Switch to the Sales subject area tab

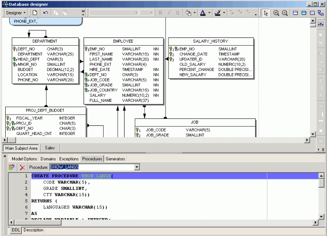(50, 148)
